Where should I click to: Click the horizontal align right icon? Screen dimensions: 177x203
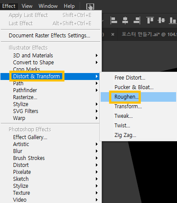pos(137,20)
